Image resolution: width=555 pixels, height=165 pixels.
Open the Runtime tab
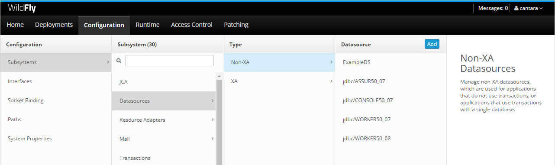[x=148, y=25]
